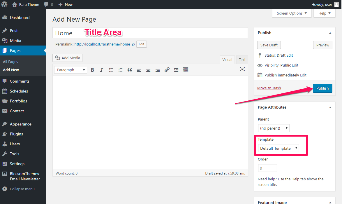Switch to the Text editor tab
Viewport: 342px width, 204px height.
click(242, 60)
